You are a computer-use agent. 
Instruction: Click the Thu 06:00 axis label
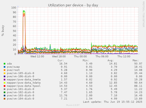pos(102,57)
